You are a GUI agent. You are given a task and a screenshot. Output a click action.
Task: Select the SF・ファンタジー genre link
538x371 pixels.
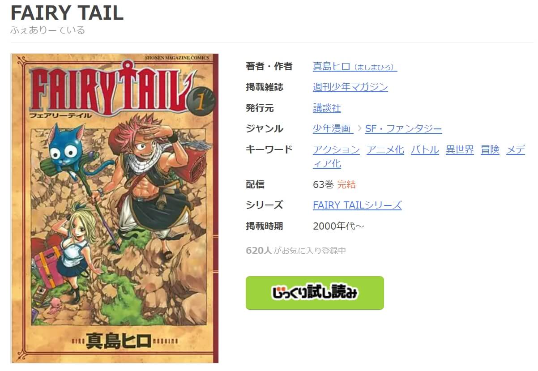coord(403,129)
